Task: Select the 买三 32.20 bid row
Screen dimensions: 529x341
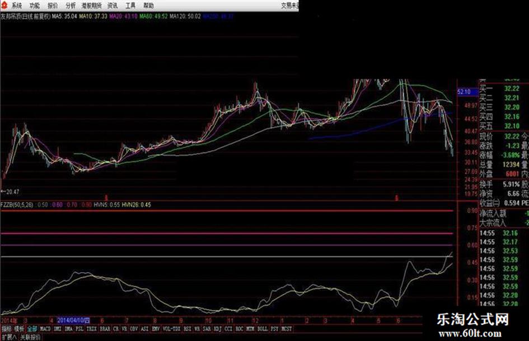Action: pos(500,108)
